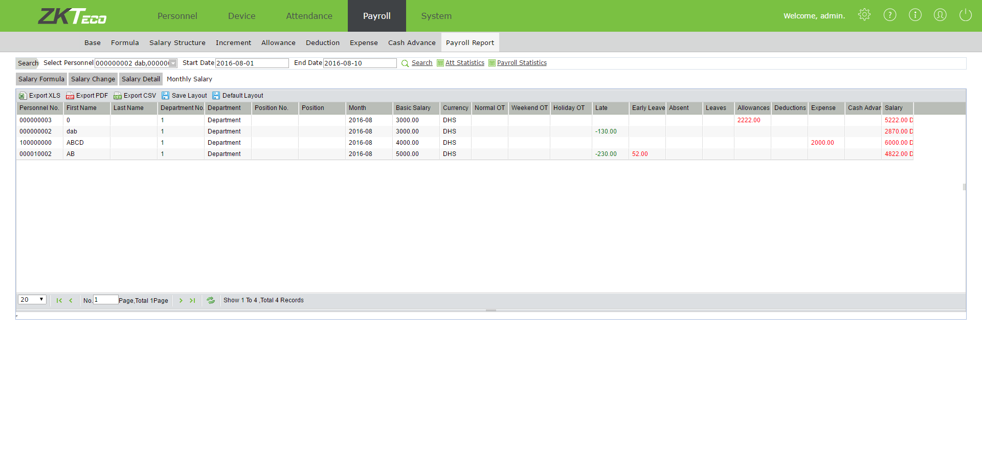Viewport: 982px width, 466px height.
Task: Open the help question mark icon
Action: tap(889, 15)
